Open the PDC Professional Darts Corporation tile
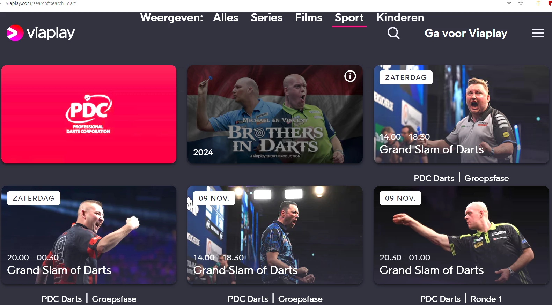This screenshot has height=305, width=552. pyautogui.click(x=89, y=114)
